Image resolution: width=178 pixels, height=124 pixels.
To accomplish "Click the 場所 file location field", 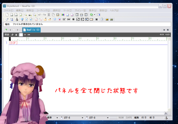I will pos(87,24).
